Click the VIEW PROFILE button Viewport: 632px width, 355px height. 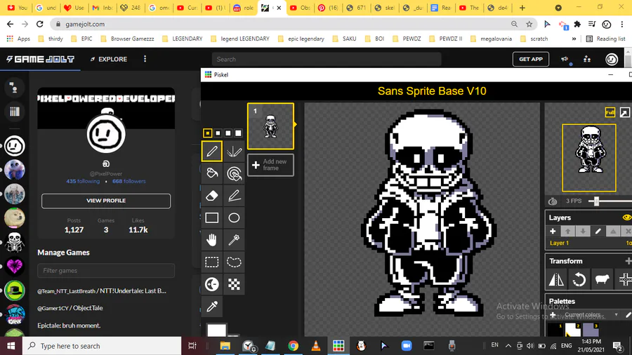click(x=106, y=201)
